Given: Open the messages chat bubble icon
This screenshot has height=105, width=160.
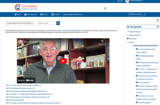Looking at the screenshot, I should pos(121,1).
